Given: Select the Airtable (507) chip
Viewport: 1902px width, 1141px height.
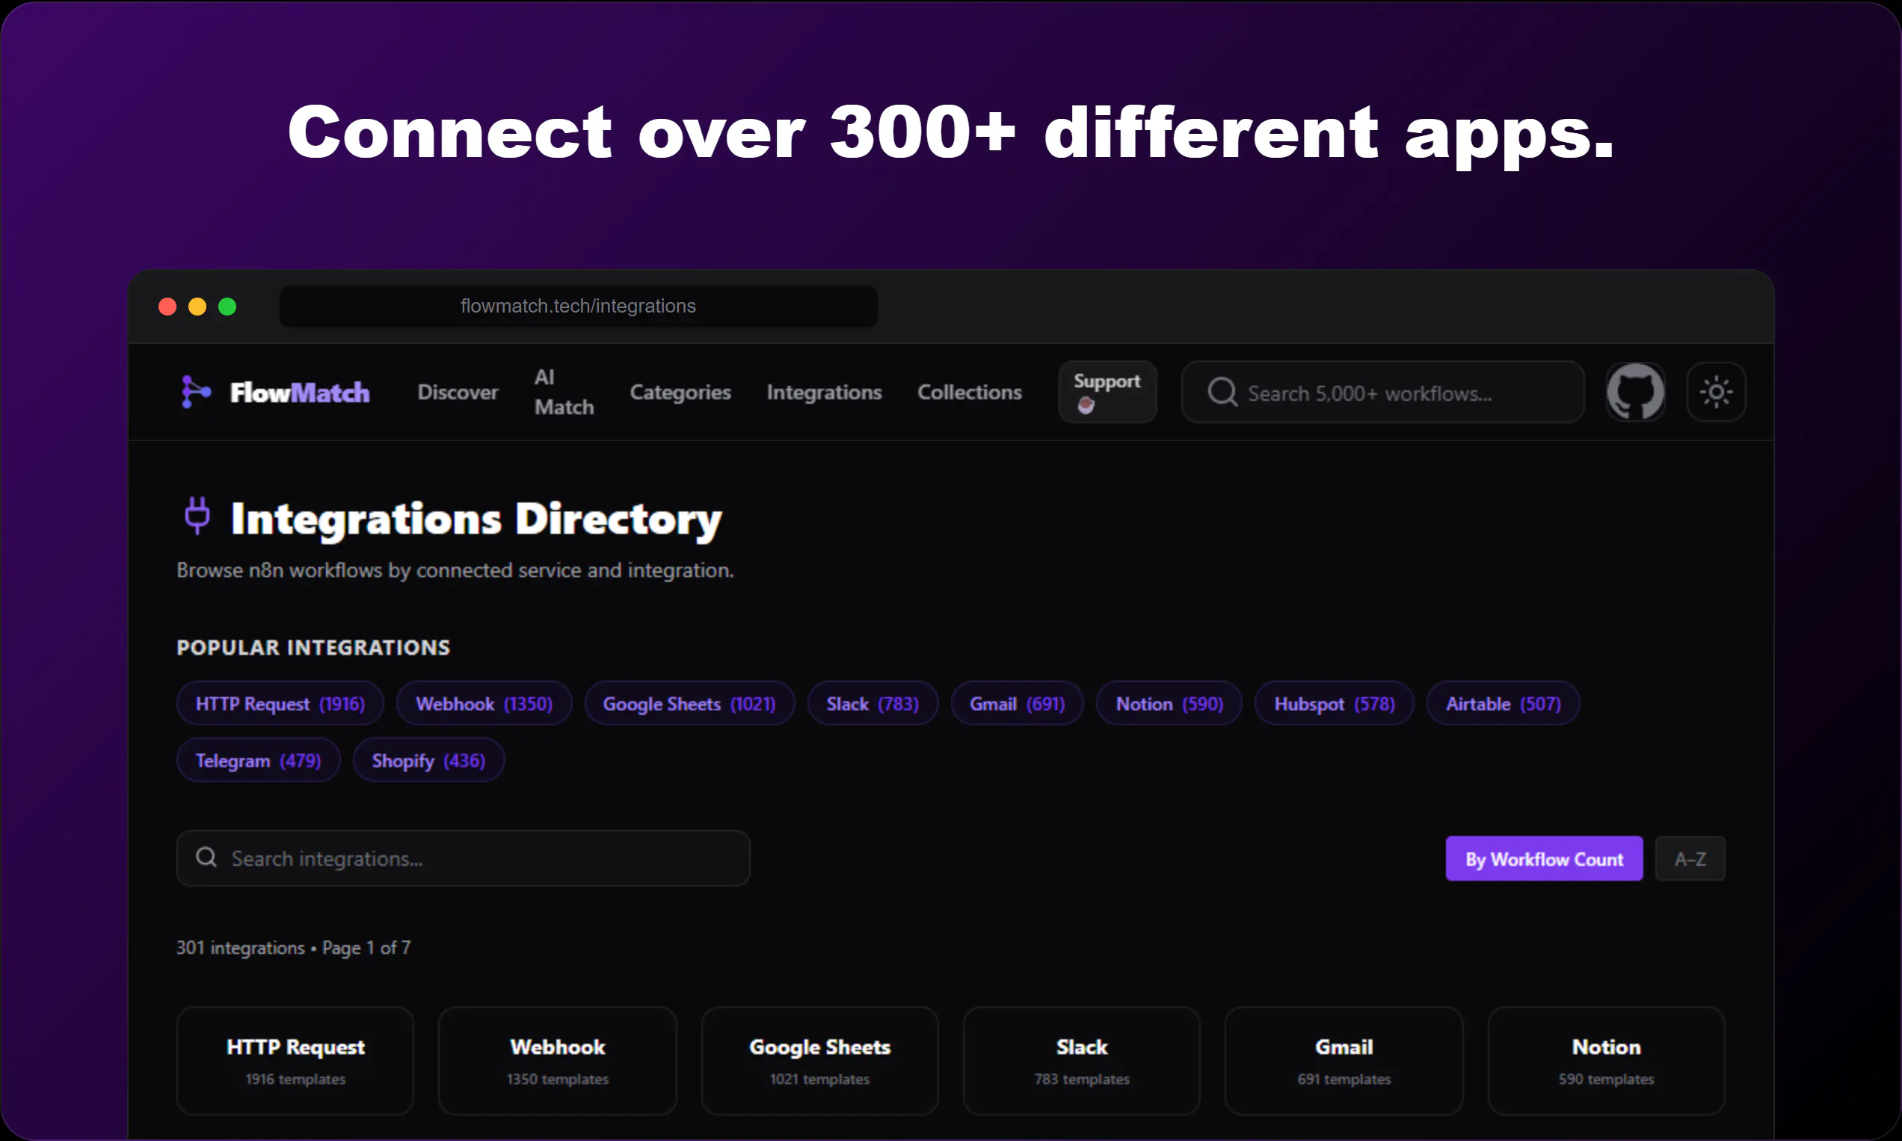Looking at the screenshot, I should (x=1503, y=704).
